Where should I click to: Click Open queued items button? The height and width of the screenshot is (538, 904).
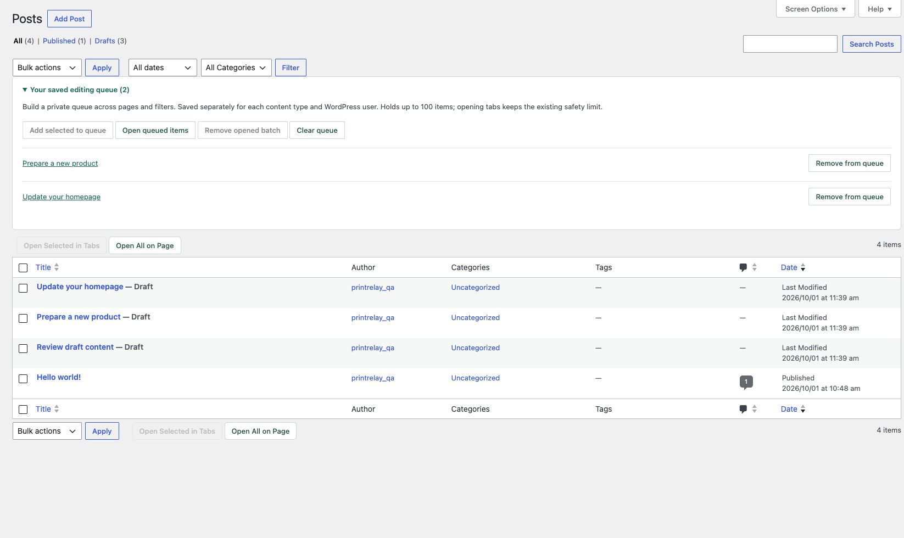click(155, 130)
